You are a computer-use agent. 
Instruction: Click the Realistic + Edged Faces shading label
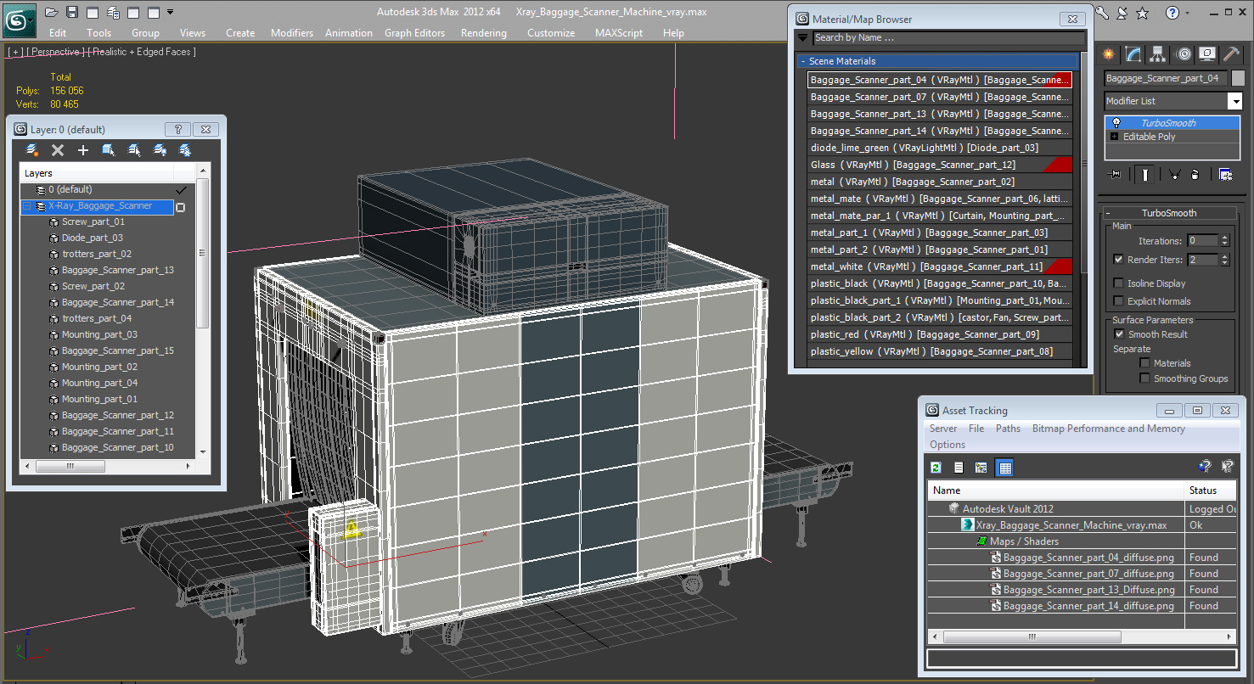(141, 52)
